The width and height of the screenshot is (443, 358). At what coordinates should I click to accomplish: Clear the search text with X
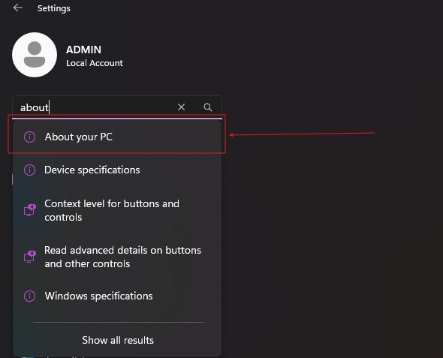coord(182,107)
